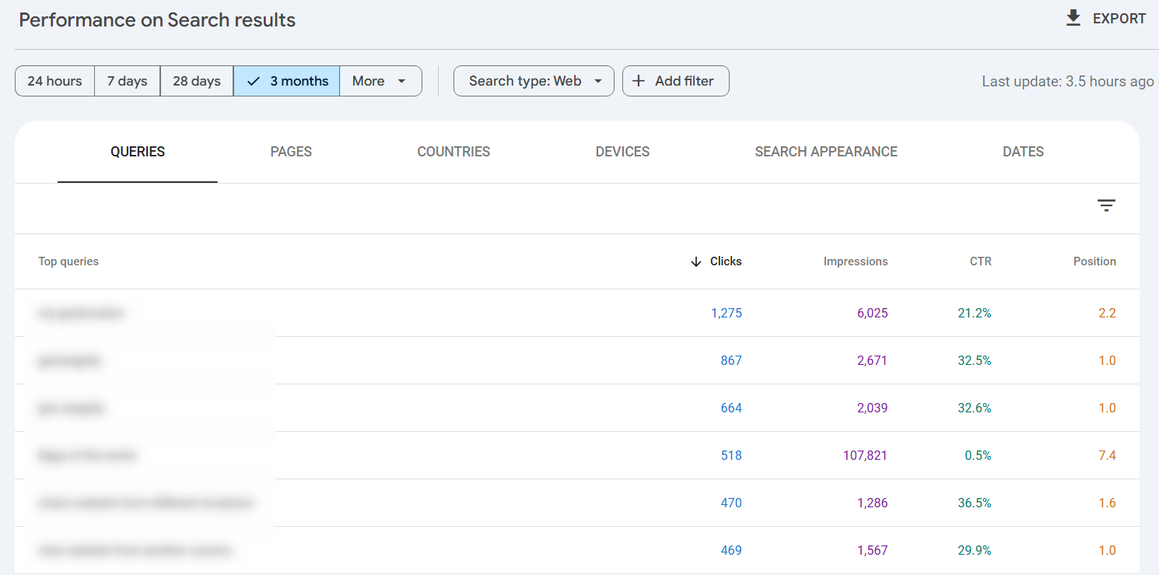Click the 2,039 impressions value
The image size is (1159, 575).
[x=872, y=408]
